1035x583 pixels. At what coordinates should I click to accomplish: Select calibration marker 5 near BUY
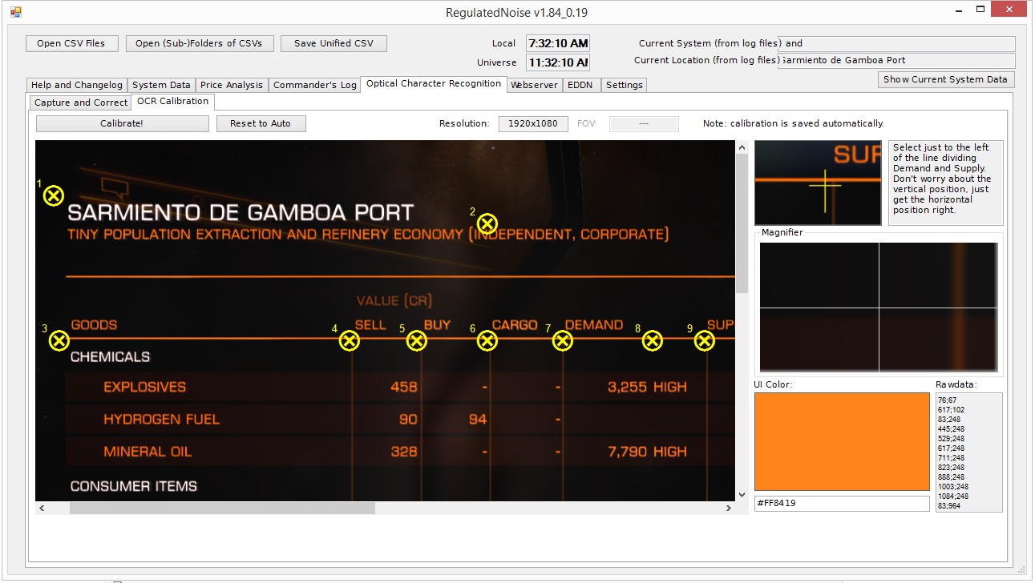click(x=417, y=341)
